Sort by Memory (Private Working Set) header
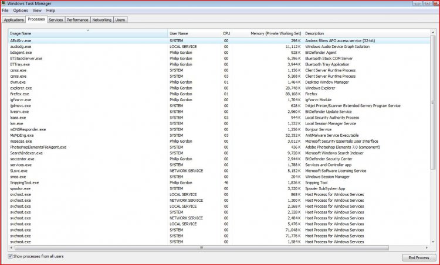Screen dimensions: 440x265 click(268, 33)
